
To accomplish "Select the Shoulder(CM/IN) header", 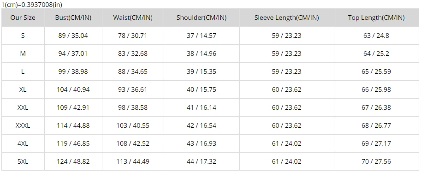I will coord(202,18).
